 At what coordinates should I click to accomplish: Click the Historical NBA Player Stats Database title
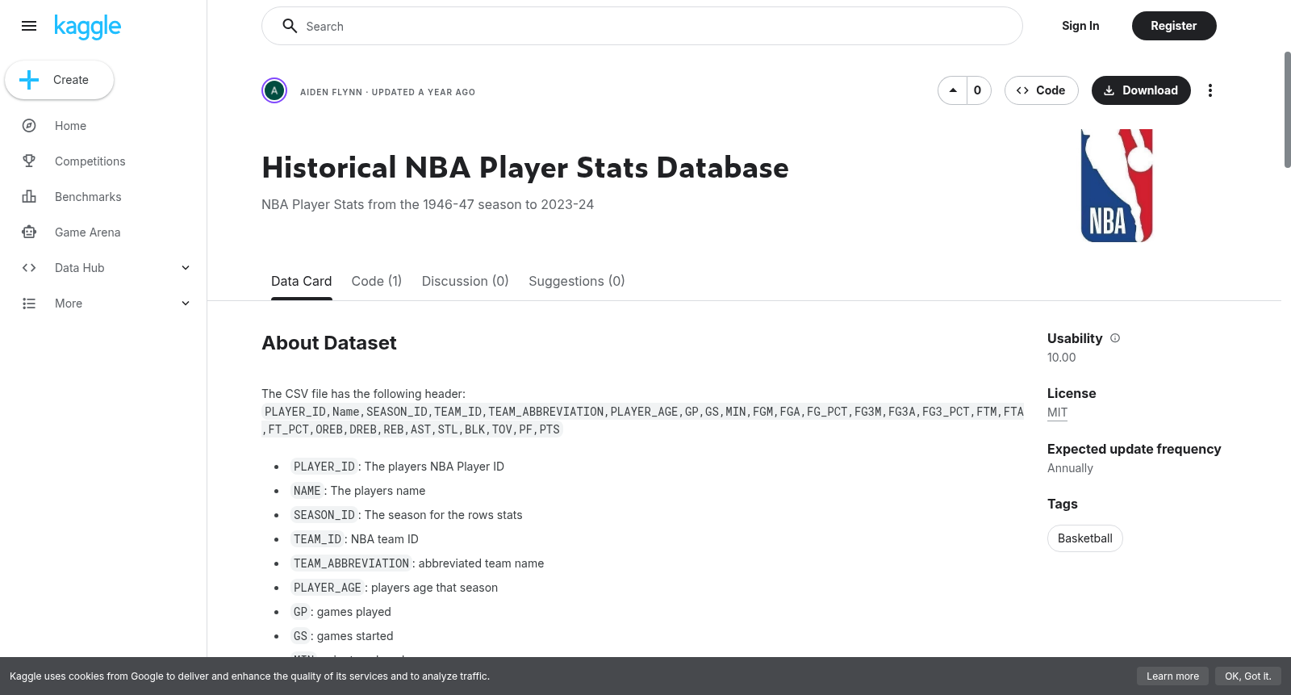[x=525, y=168]
